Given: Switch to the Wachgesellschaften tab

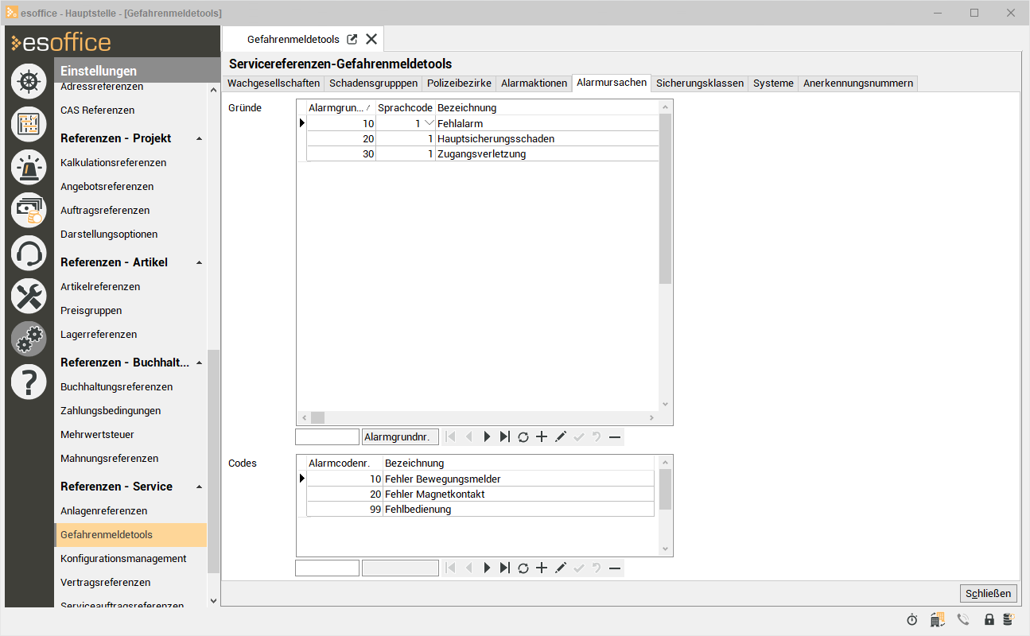Looking at the screenshot, I should [274, 83].
